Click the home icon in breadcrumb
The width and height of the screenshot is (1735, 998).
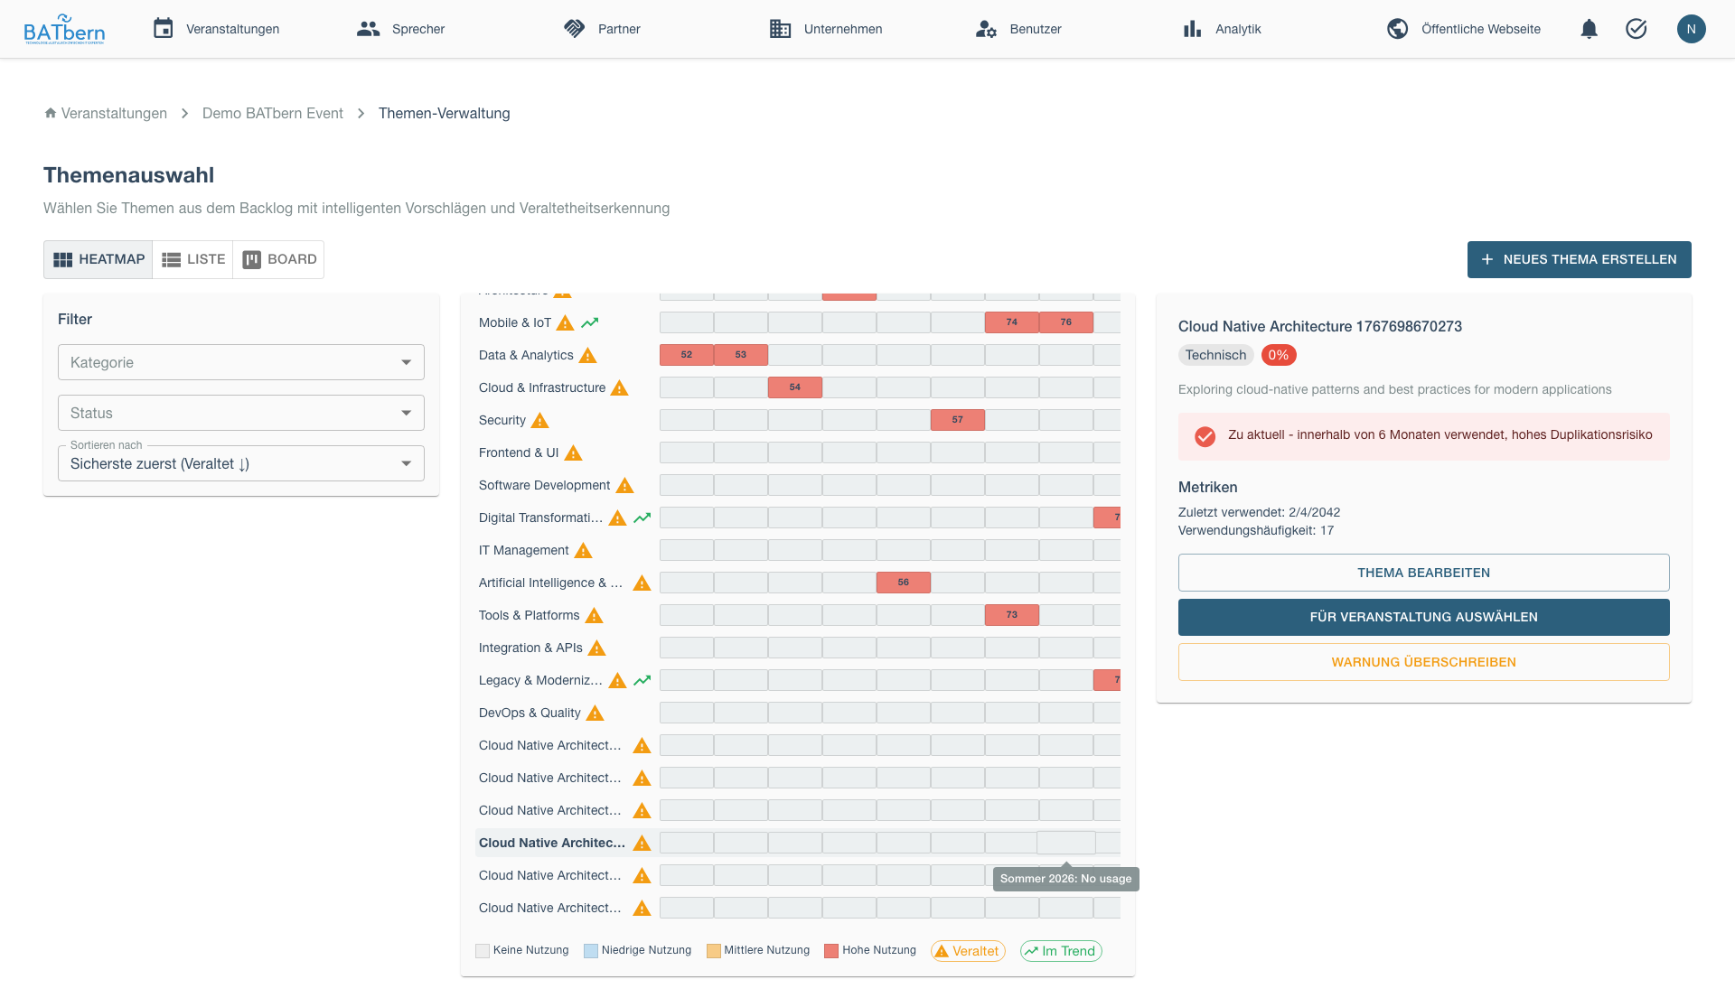click(51, 113)
